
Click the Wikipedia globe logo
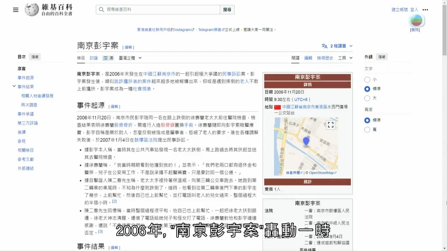pos(32,10)
